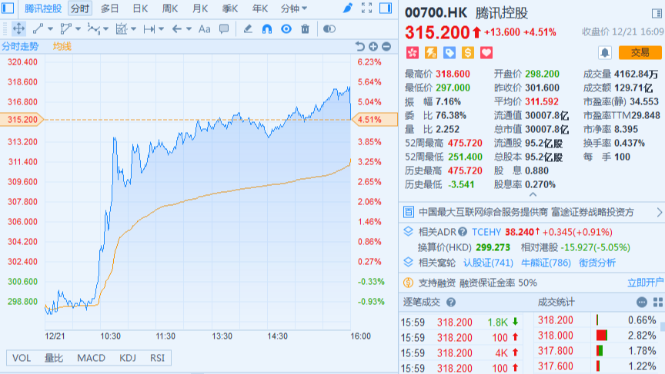Toggle drawings visibility with eye icon
This screenshot has height=374, width=665.
(286, 29)
